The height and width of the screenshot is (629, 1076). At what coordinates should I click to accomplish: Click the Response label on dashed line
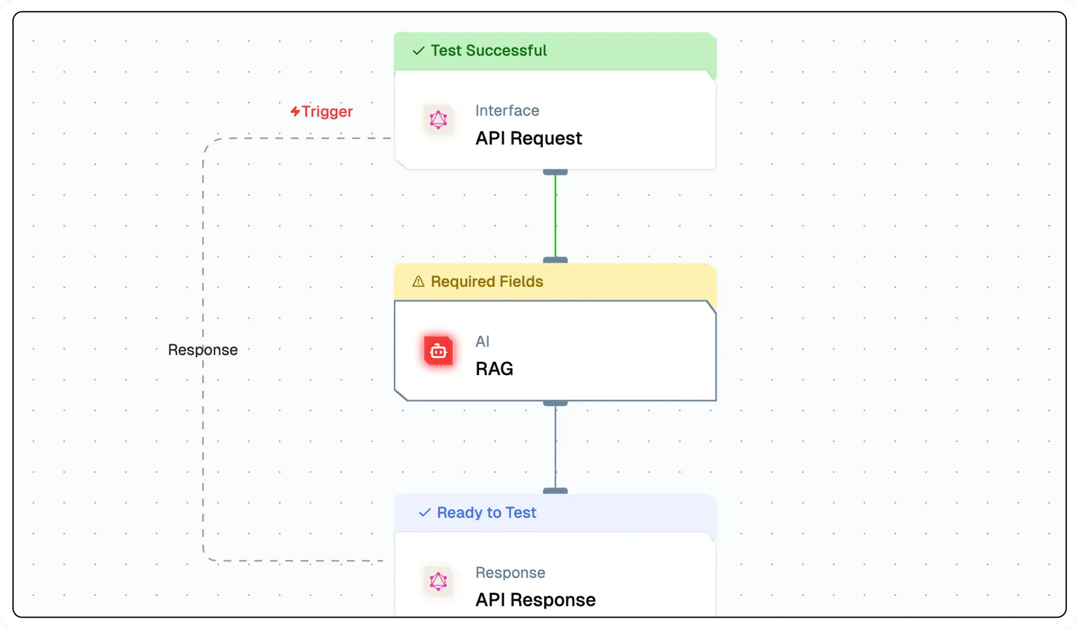coord(203,350)
